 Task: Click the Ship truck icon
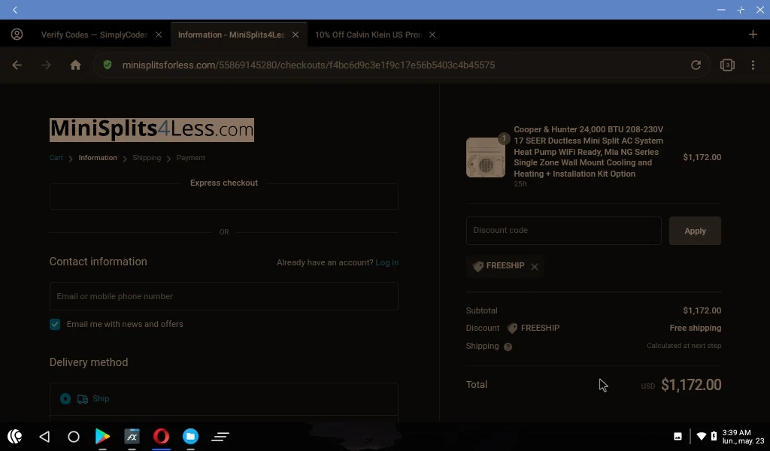[83, 399]
